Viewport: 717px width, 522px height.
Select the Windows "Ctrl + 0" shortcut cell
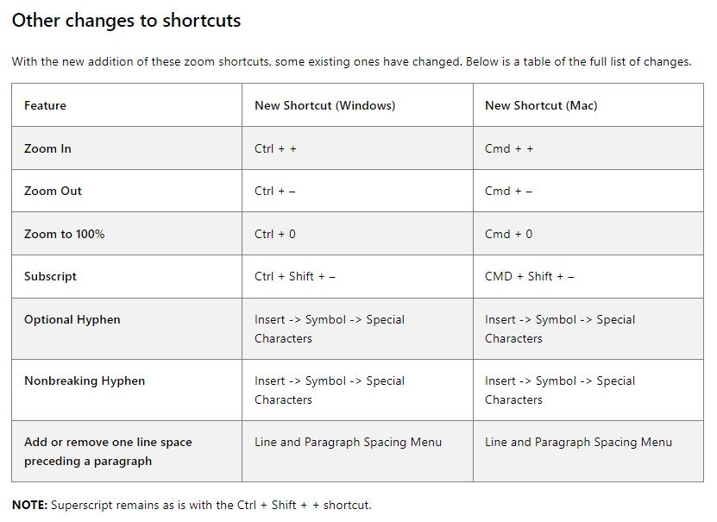pos(275,234)
